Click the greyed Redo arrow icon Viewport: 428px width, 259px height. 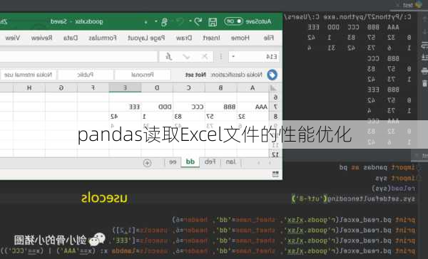pos(180,21)
